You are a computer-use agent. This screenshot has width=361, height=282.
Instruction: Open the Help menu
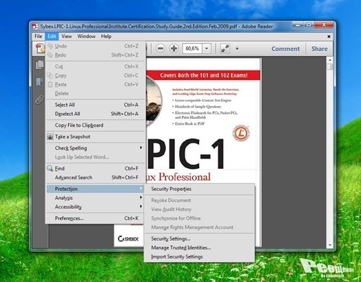106,37
